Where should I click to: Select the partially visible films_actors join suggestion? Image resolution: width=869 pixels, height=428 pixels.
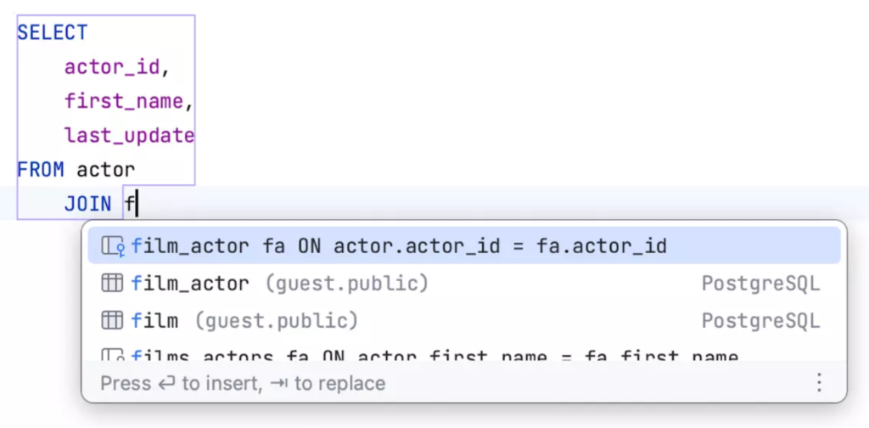click(434, 357)
